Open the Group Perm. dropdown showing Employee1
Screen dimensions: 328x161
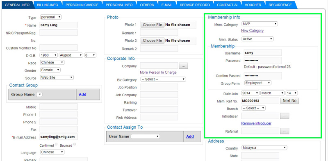[x=258, y=83]
